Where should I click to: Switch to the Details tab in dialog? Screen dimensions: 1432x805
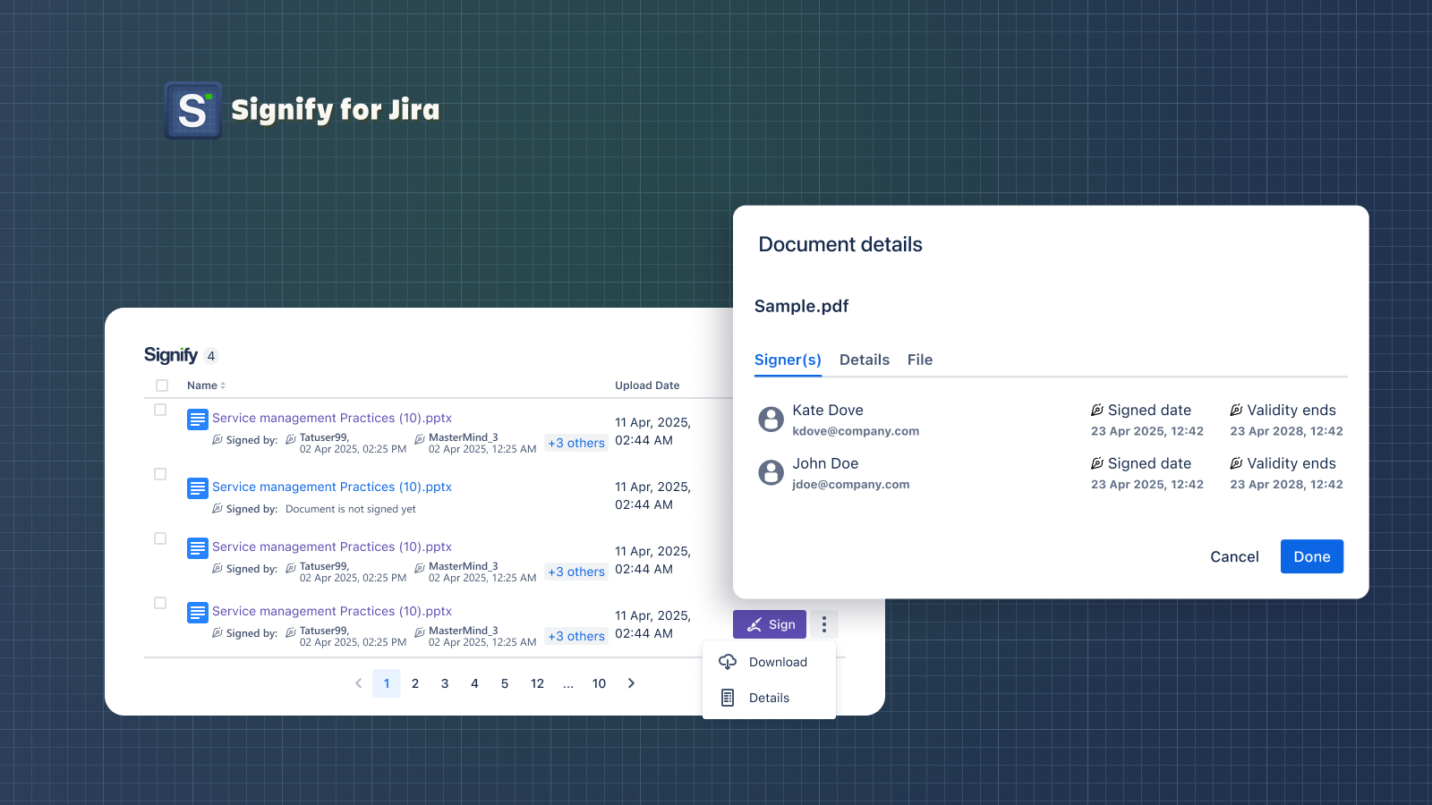pyautogui.click(x=865, y=360)
